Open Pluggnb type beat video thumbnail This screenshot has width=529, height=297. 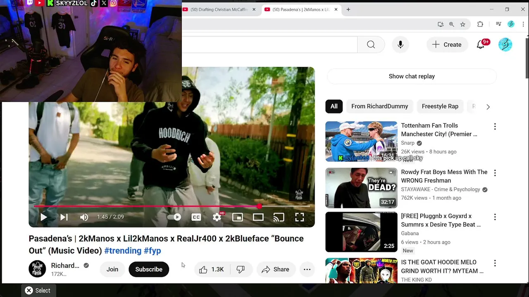tap(361, 232)
